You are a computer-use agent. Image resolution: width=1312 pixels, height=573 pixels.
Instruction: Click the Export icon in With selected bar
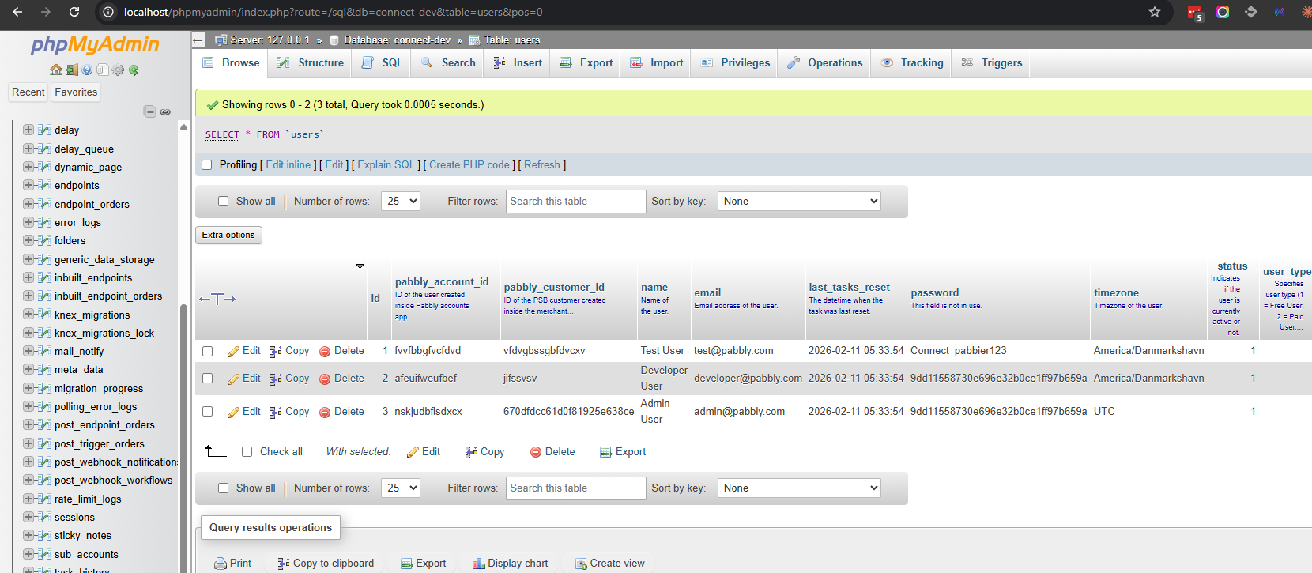pyautogui.click(x=605, y=452)
